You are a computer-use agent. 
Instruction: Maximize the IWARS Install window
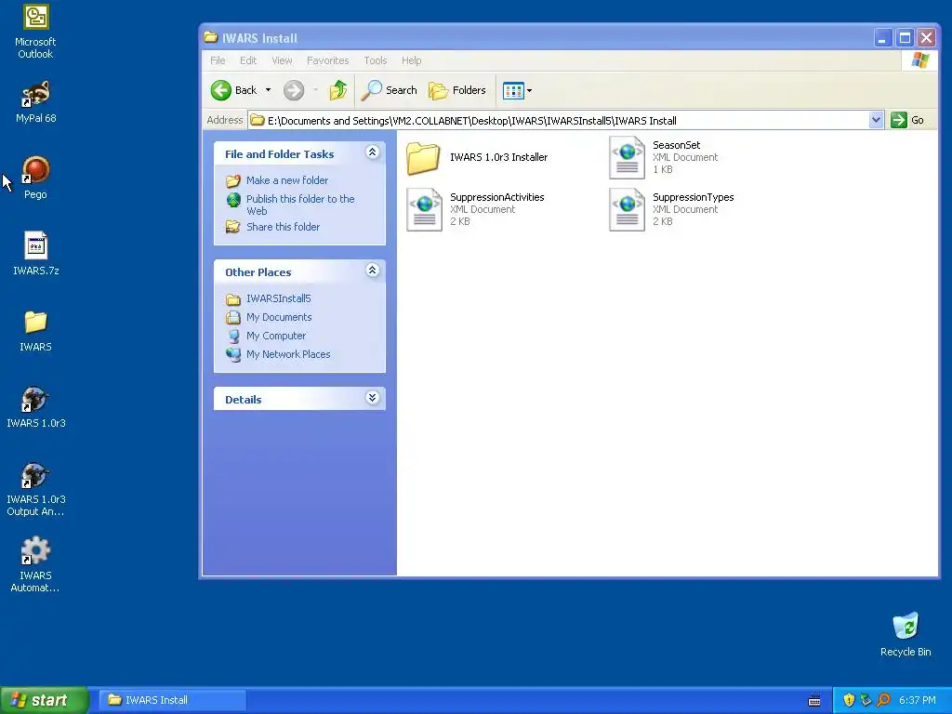coord(905,38)
